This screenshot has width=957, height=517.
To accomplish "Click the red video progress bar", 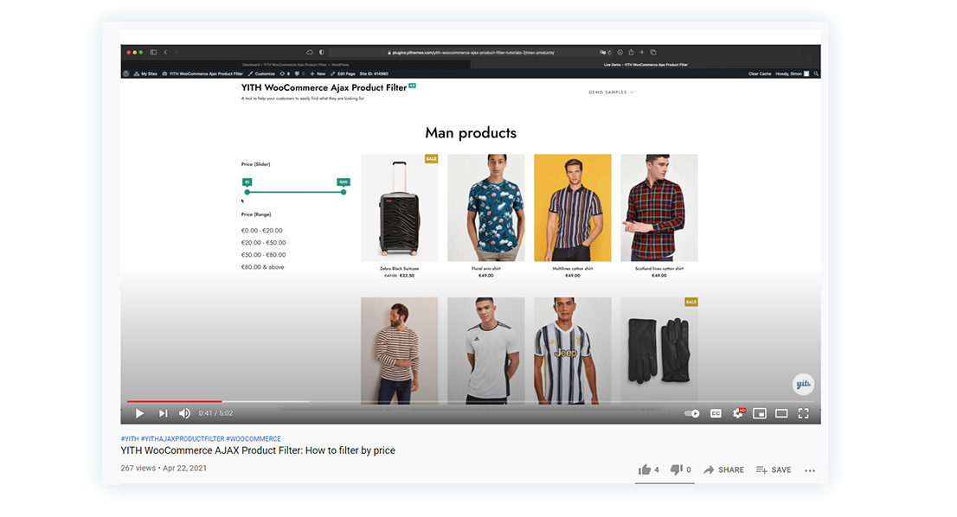I will (x=175, y=401).
